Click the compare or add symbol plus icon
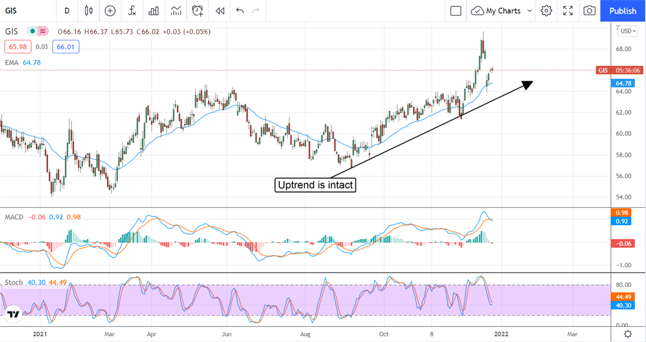The height and width of the screenshot is (342, 646). pos(110,11)
